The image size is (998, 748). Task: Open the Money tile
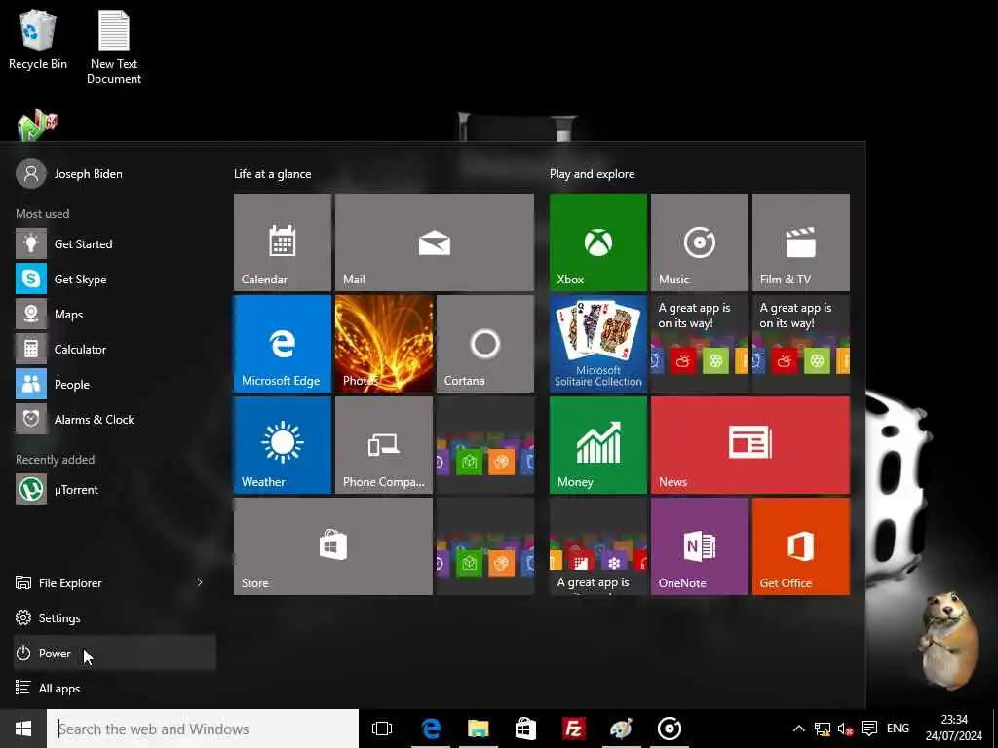point(597,444)
